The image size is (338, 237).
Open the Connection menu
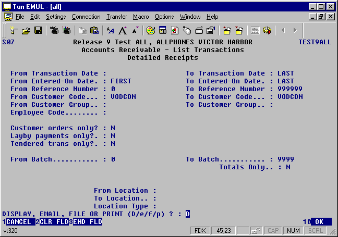pos(86,17)
